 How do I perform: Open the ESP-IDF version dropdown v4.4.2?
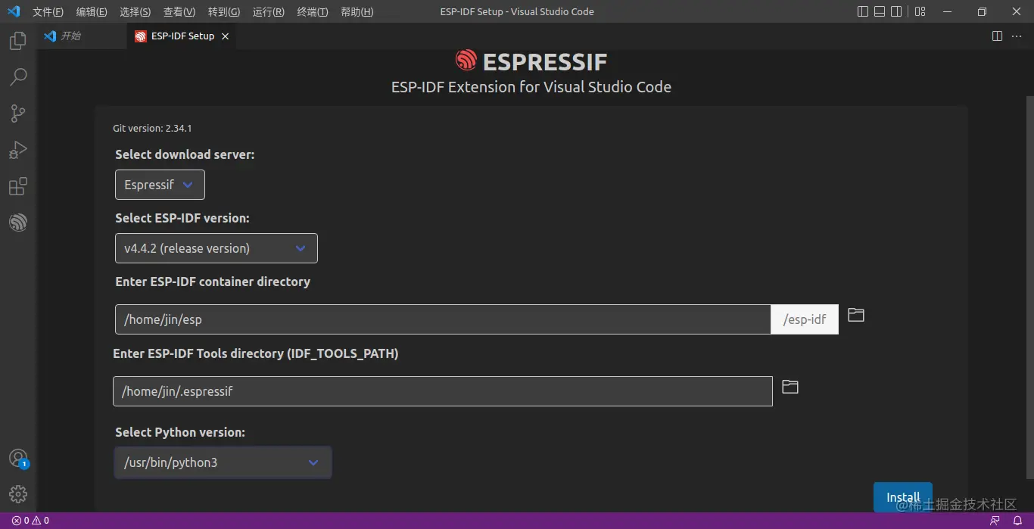click(216, 248)
